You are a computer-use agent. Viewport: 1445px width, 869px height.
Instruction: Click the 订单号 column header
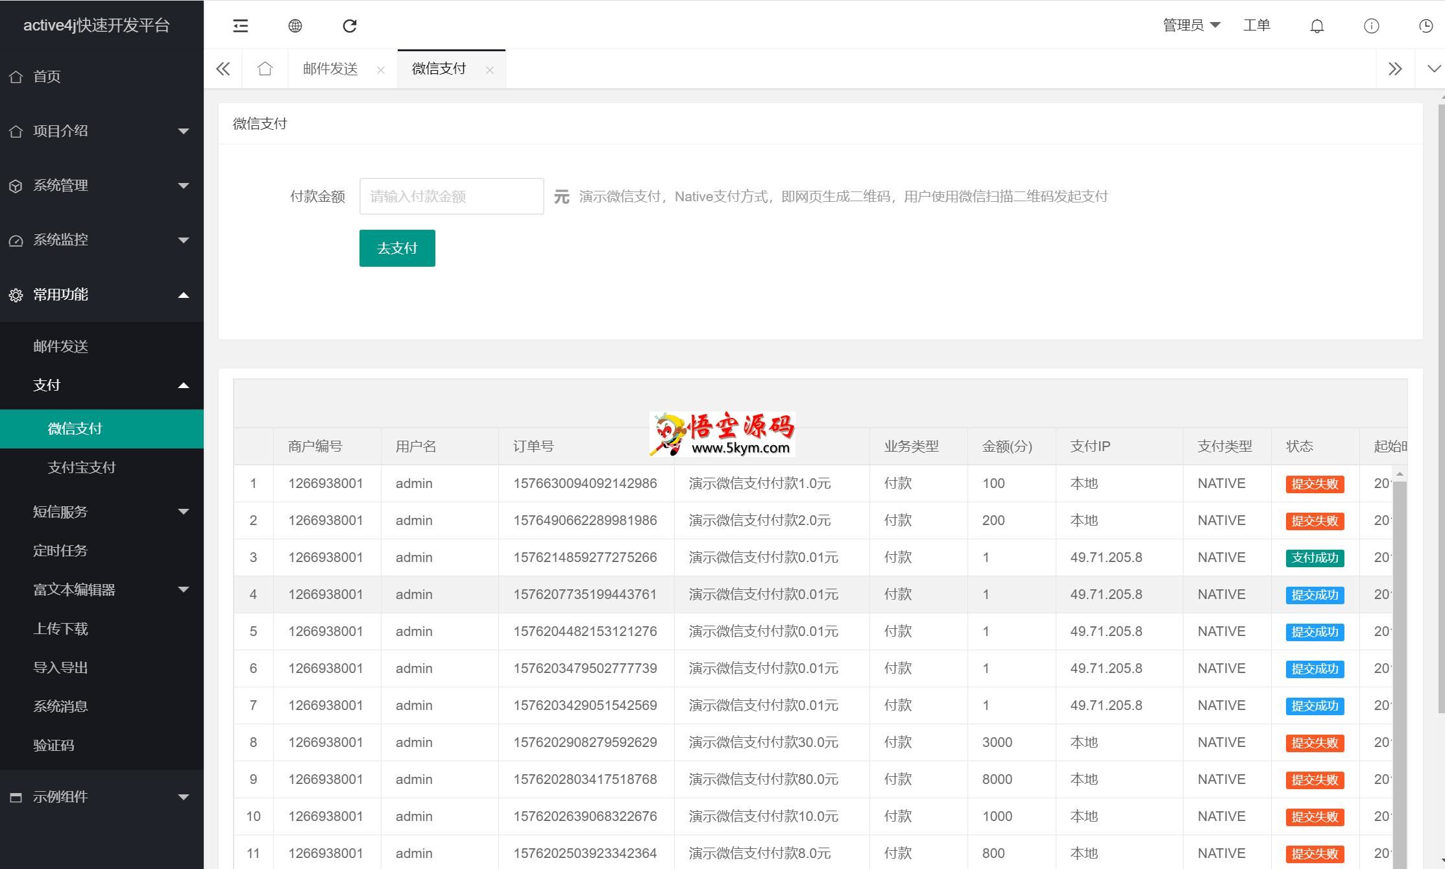point(533,447)
